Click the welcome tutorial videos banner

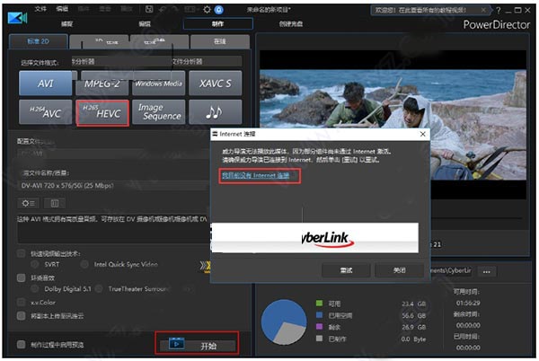click(430, 10)
